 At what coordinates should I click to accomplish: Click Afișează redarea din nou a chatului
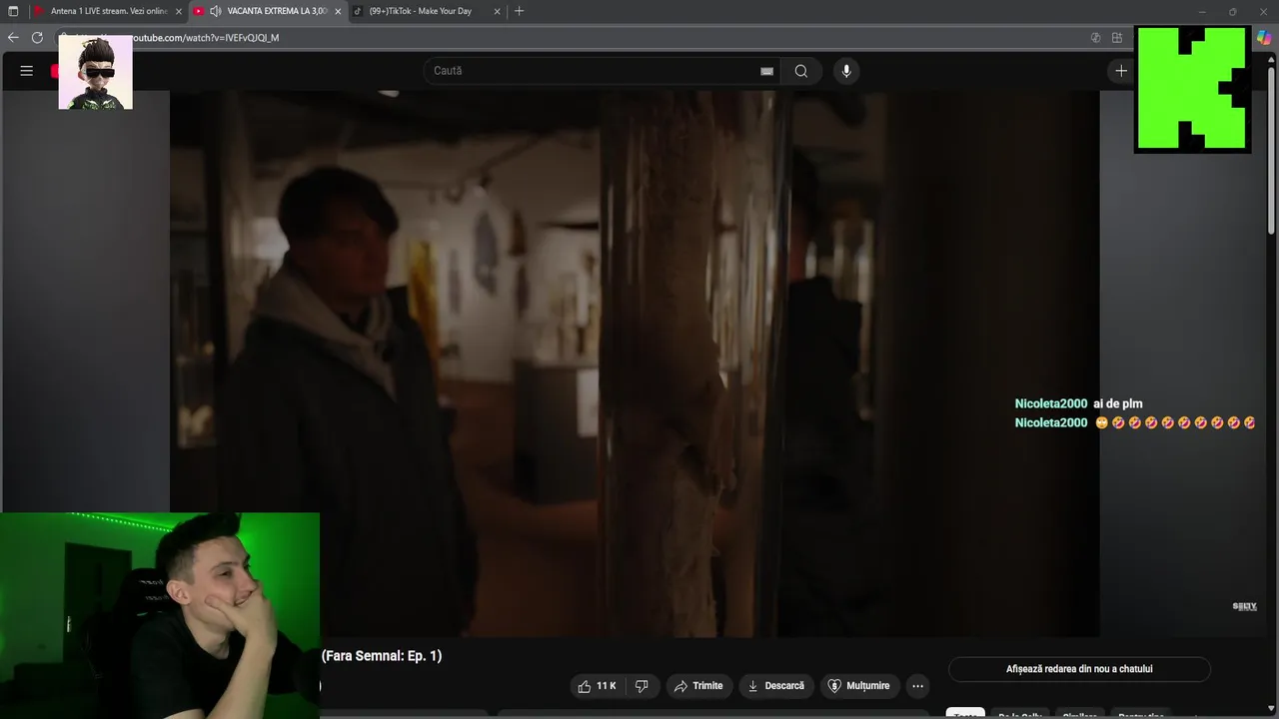(1079, 669)
